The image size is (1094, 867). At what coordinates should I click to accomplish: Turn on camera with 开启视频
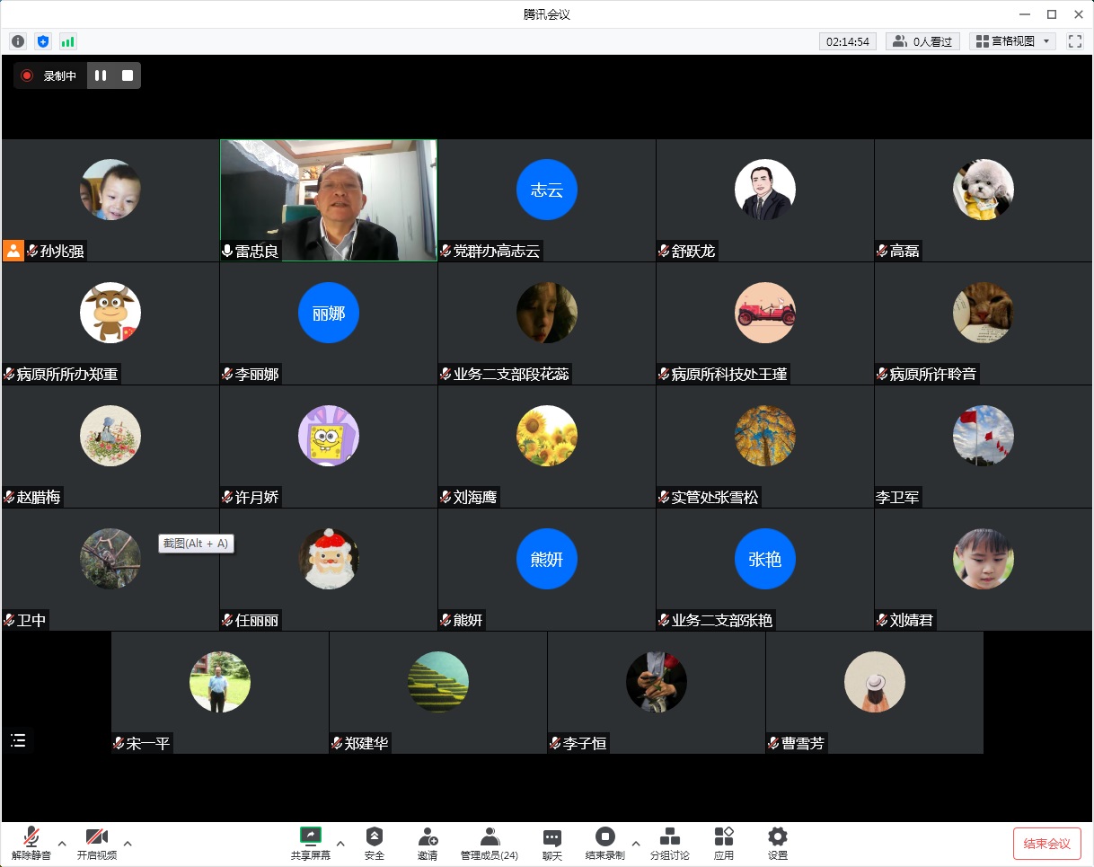96,843
